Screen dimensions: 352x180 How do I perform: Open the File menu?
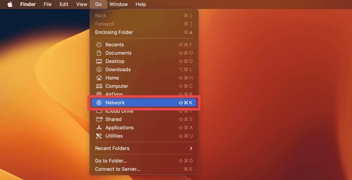pyautogui.click(x=47, y=4)
